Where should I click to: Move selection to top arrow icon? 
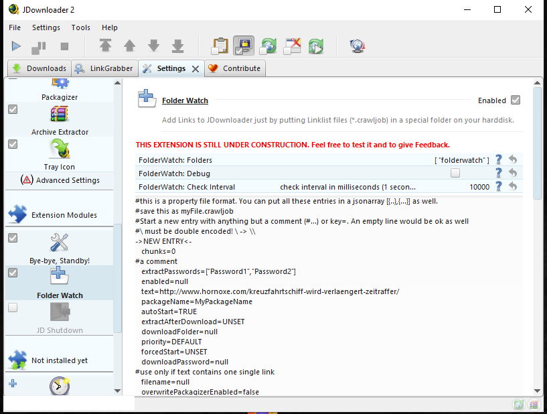(x=105, y=46)
